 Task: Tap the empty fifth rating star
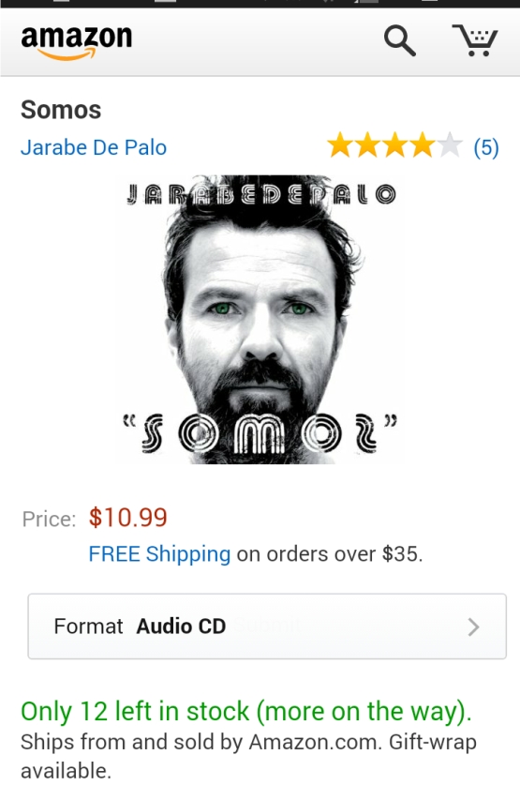450,145
